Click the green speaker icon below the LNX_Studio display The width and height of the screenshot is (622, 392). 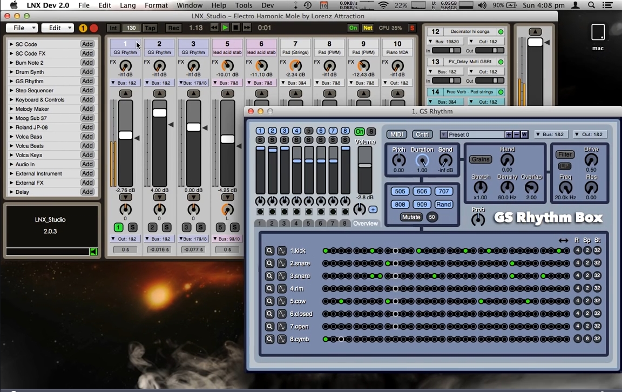[x=93, y=252]
